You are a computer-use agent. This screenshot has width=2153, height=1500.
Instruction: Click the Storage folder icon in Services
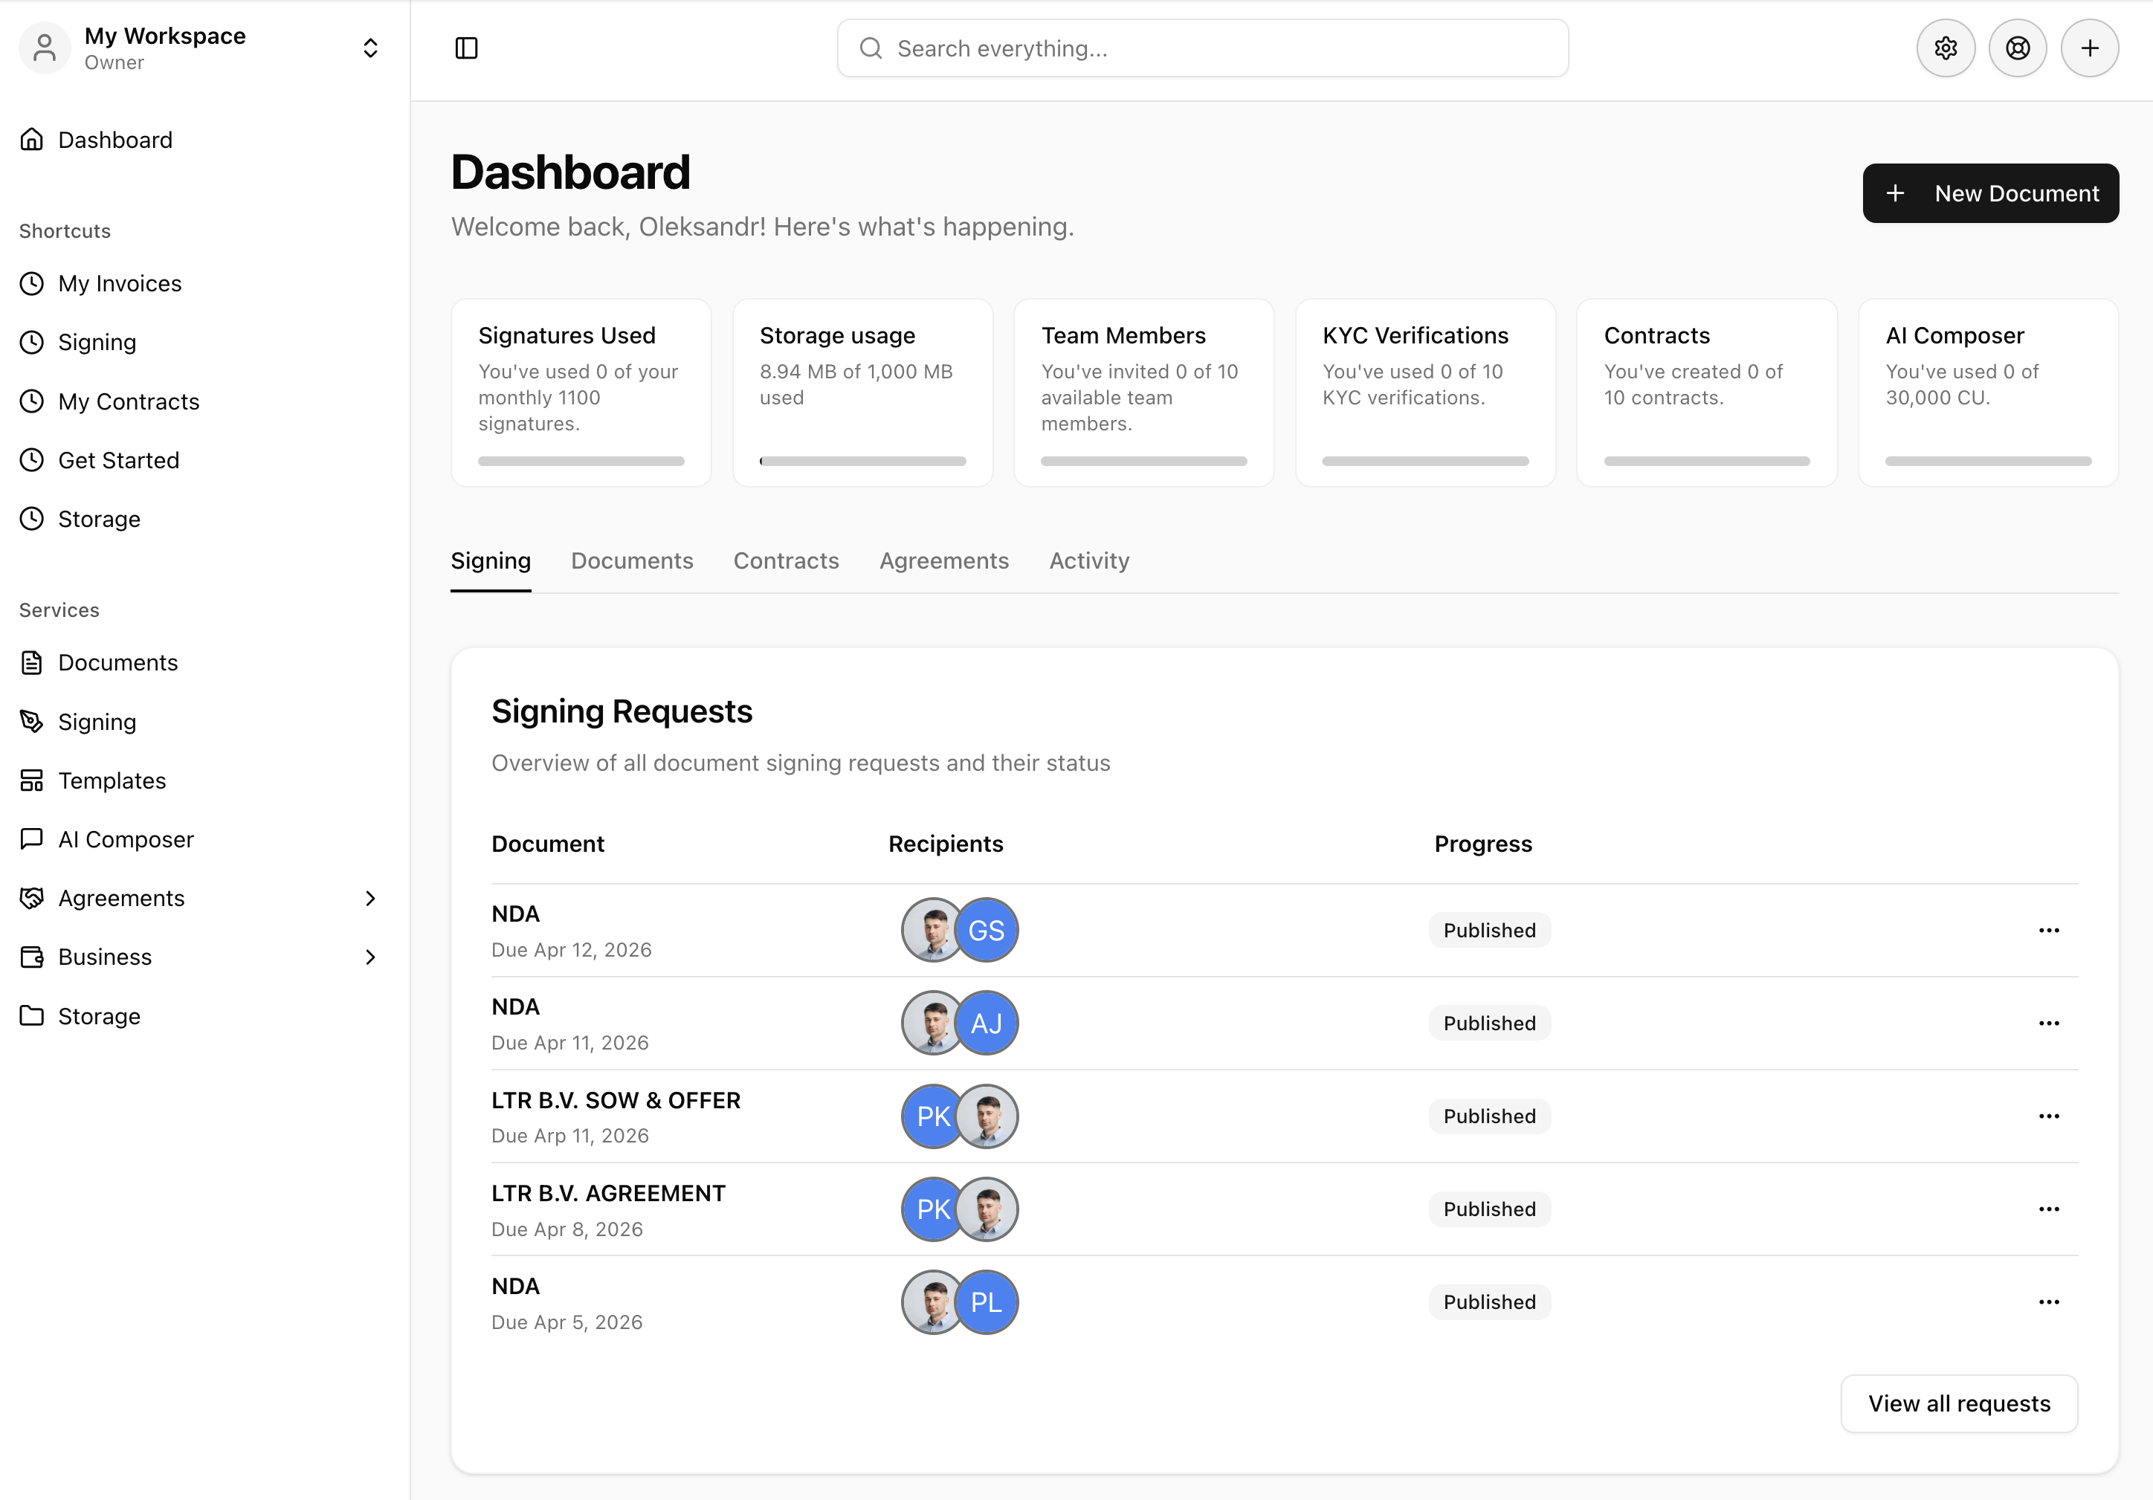click(x=32, y=1015)
